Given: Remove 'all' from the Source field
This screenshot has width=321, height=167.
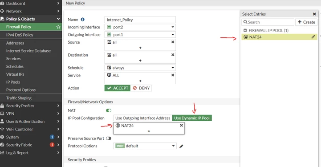Looking at the screenshot, I should point(173,42).
